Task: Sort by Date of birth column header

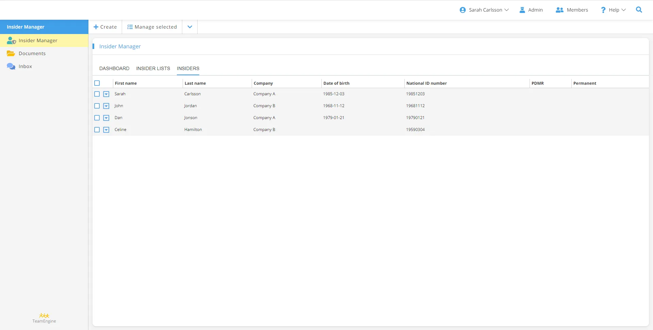Action: [x=336, y=83]
